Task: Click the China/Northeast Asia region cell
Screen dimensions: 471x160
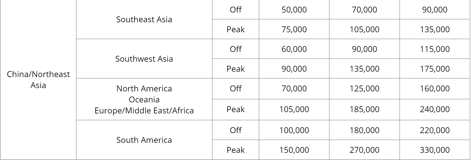Action: click(38, 80)
